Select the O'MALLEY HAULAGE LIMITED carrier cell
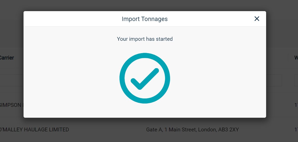This screenshot has width=298, height=142. coord(34,130)
